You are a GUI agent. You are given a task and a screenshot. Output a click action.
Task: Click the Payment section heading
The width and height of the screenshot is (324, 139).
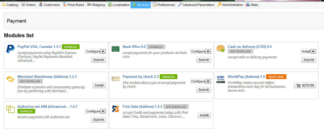(x=16, y=21)
